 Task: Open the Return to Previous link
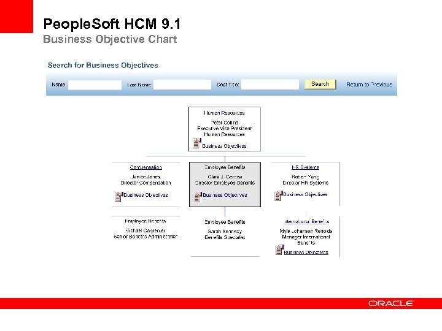(369, 85)
